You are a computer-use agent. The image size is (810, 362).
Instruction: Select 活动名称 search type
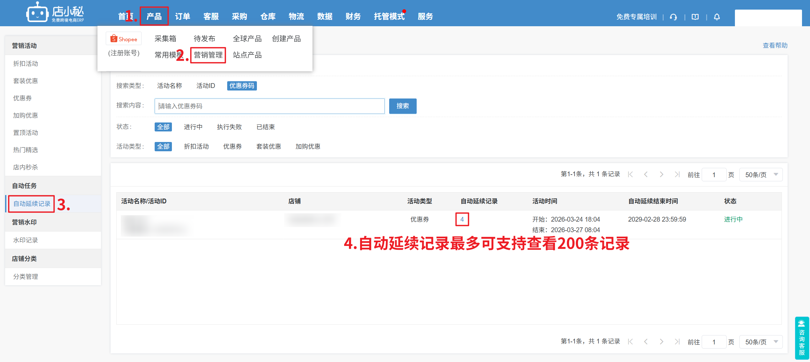[x=169, y=86]
